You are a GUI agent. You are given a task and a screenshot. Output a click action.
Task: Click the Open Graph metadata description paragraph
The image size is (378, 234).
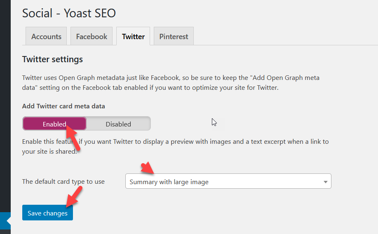pyautogui.click(x=171, y=83)
